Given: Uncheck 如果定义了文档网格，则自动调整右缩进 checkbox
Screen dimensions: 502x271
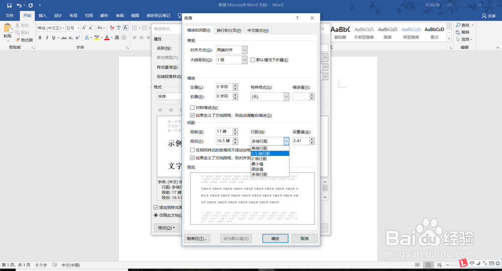Looking at the screenshot, I should pos(192,115).
